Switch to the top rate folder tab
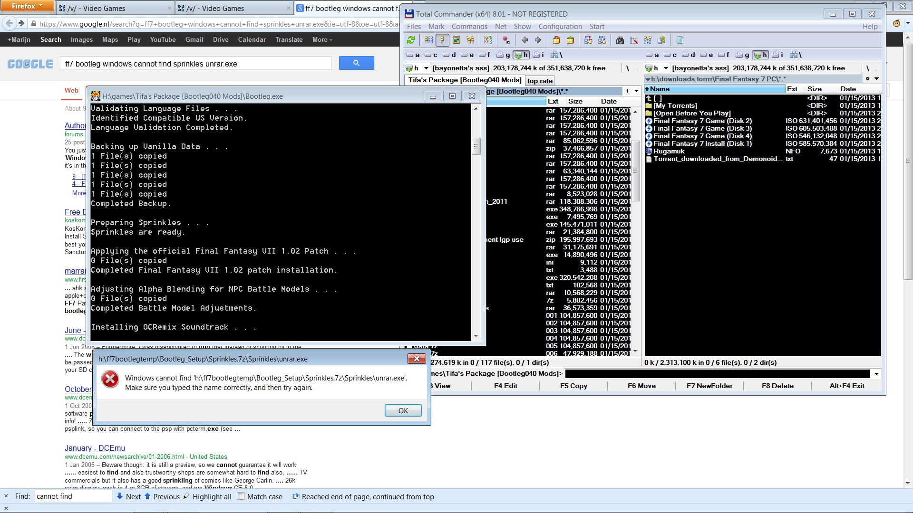This screenshot has width=913, height=513. click(540, 81)
